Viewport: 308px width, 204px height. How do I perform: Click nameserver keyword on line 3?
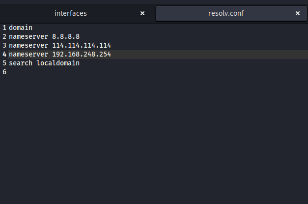(28, 45)
